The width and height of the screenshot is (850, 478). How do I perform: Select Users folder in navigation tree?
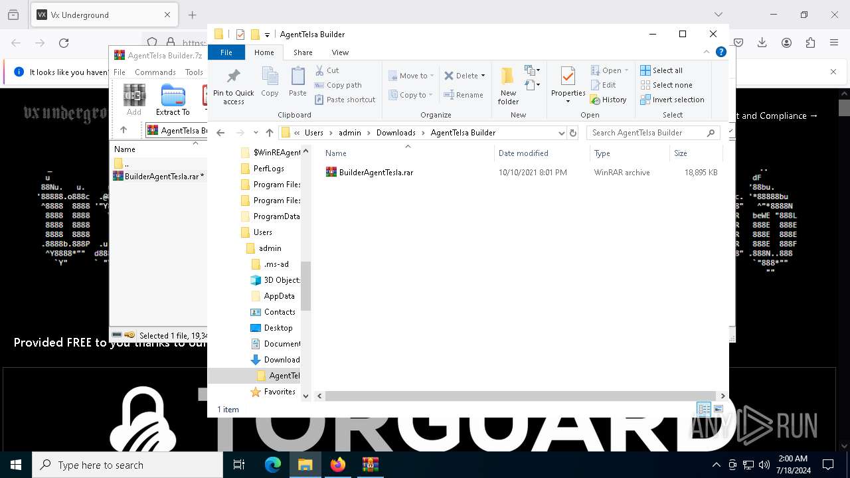click(x=262, y=232)
